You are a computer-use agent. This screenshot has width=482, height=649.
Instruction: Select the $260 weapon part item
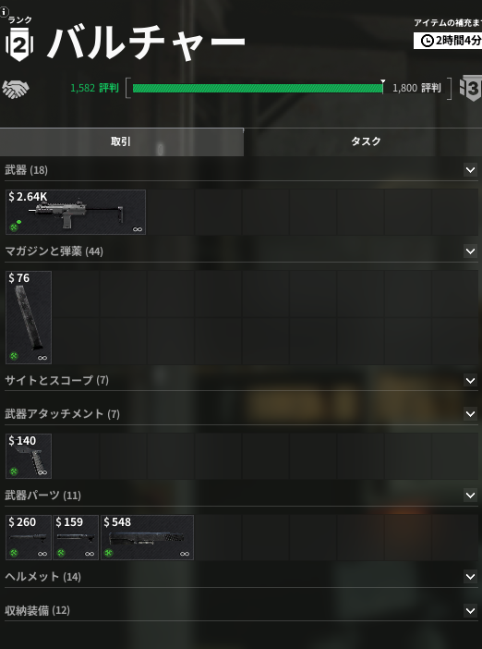click(29, 537)
